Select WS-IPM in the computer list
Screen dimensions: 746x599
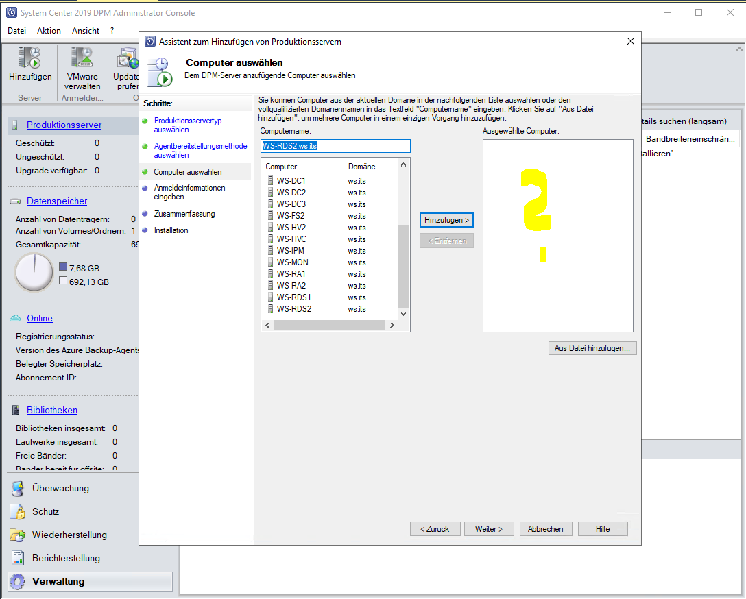click(x=290, y=251)
